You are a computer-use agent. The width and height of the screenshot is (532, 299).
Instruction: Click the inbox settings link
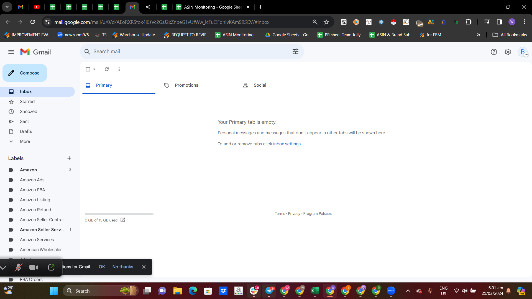[287, 144]
